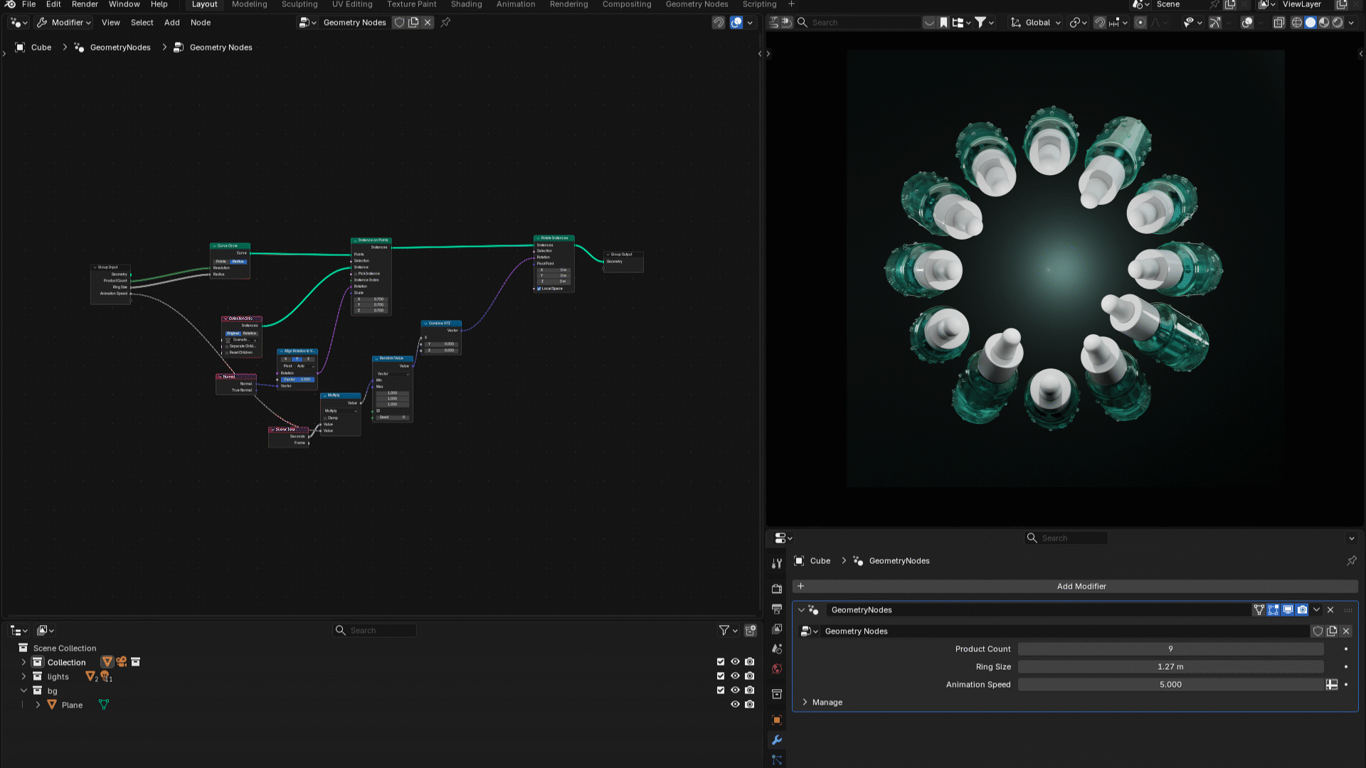Uncheck lights collection checkbox in outliner
This screenshot has height=768, width=1366.
[721, 676]
